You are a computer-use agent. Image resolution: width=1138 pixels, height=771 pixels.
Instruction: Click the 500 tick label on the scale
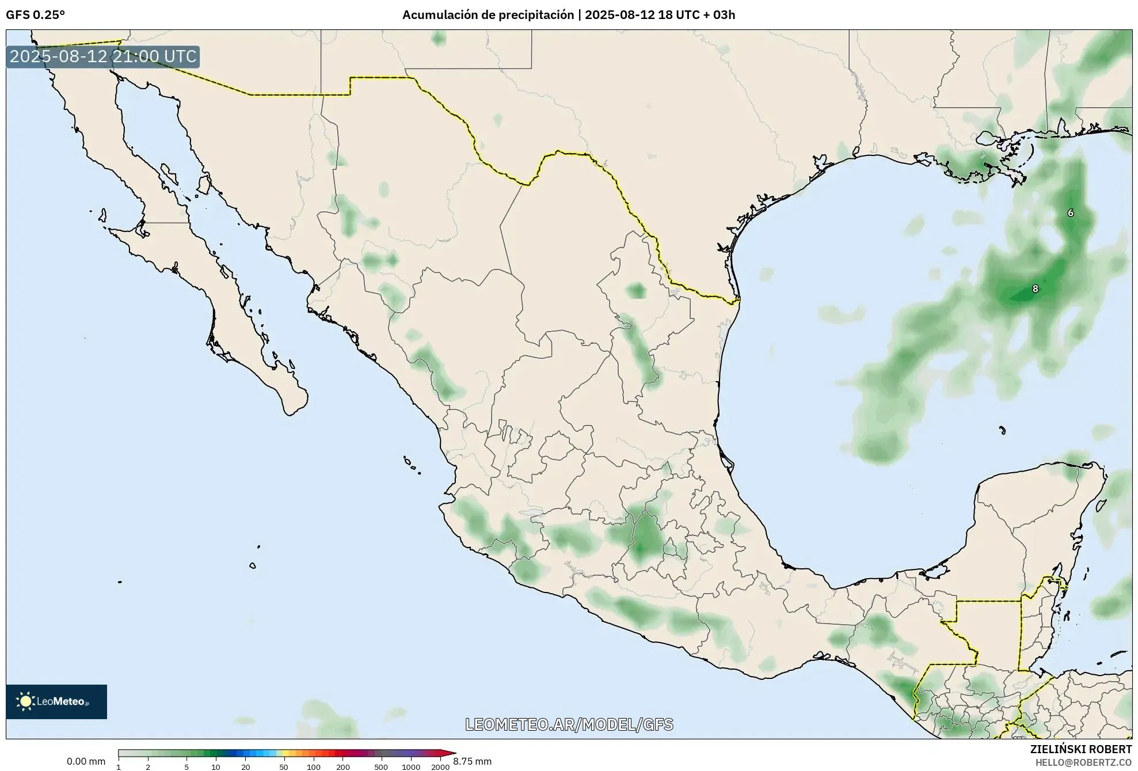(381, 767)
